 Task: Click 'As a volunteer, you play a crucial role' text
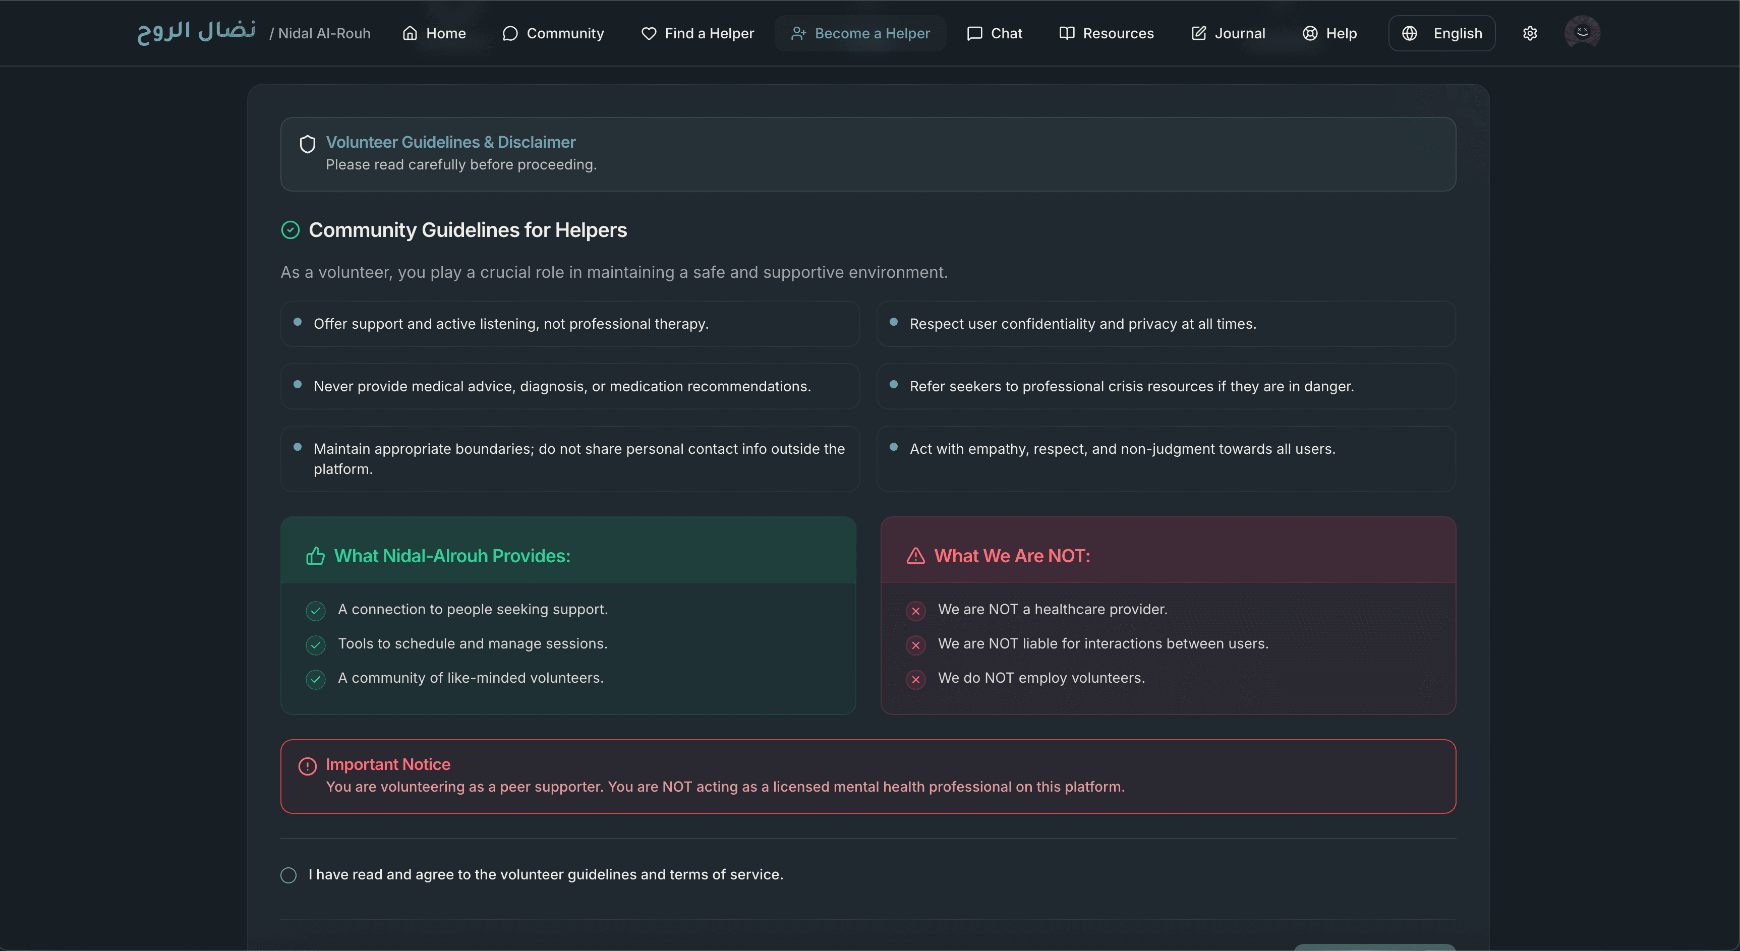(614, 272)
